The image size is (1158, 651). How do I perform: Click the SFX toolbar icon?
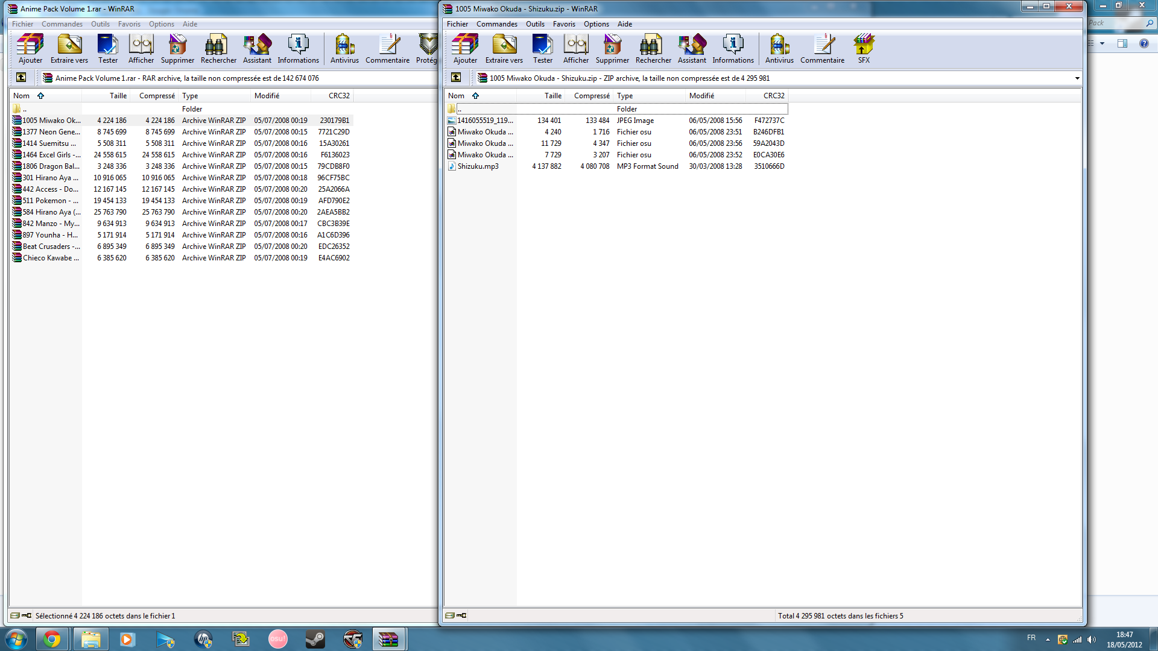pos(864,48)
